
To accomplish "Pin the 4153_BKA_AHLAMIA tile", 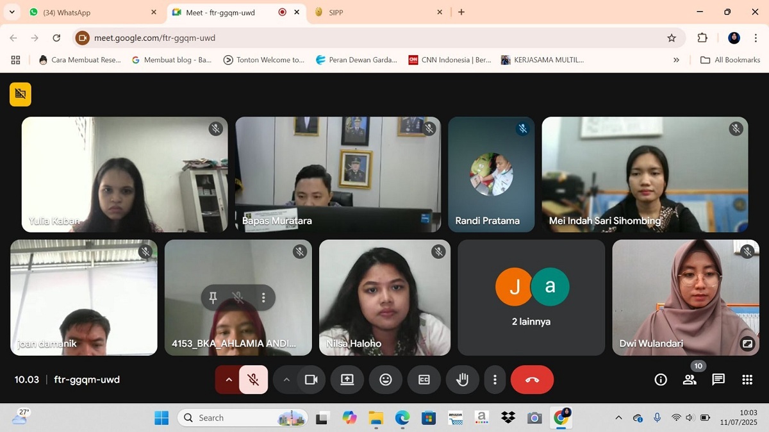I will click(x=213, y=297).
